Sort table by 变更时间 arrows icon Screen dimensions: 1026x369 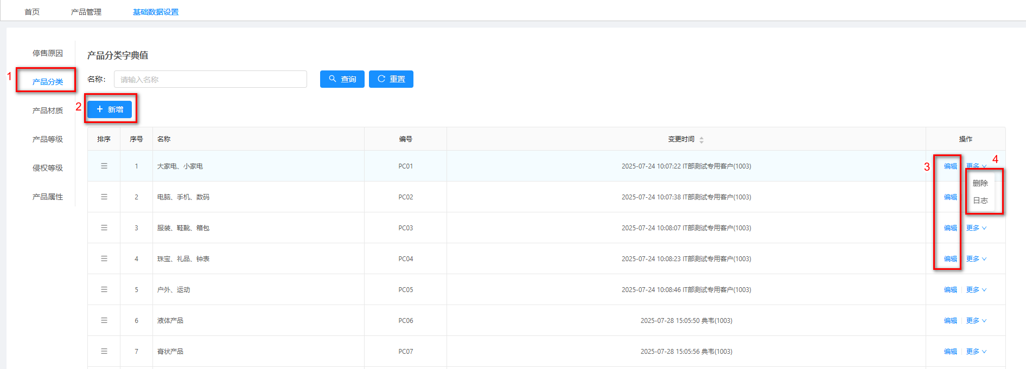[701, 140]
